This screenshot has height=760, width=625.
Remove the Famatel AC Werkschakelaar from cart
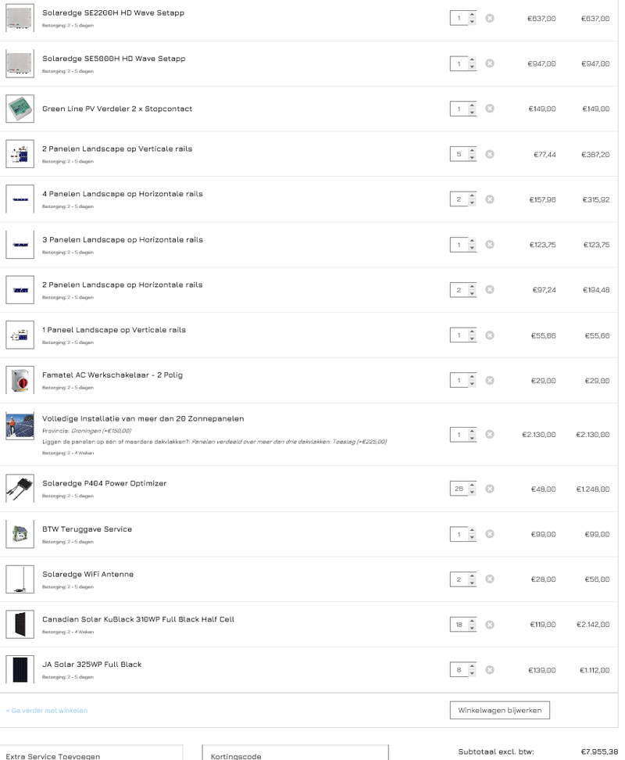(490, 380)
